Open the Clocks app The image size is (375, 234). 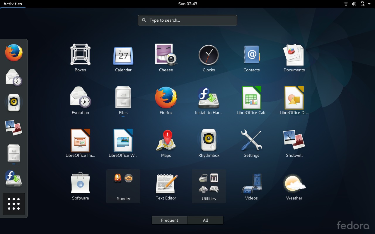click(209, 55)
